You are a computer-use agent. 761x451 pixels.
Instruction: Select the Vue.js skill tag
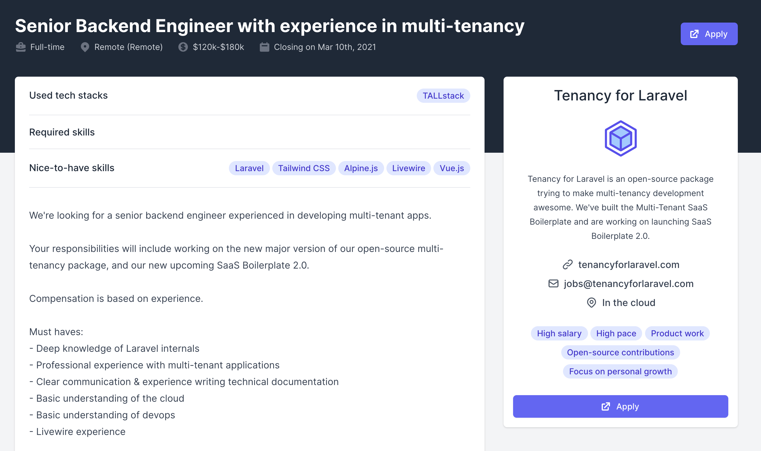[x=452, y=168]
